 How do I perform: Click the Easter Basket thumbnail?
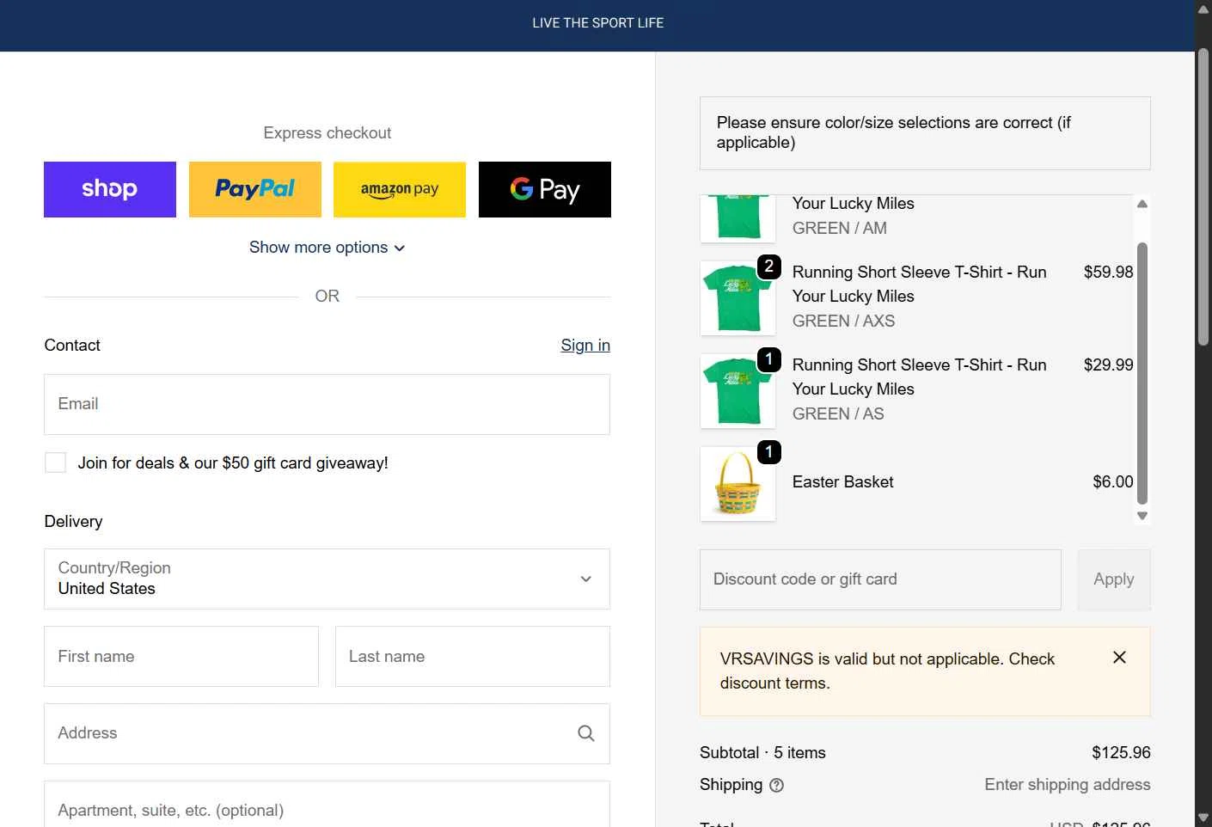(738, 484)
